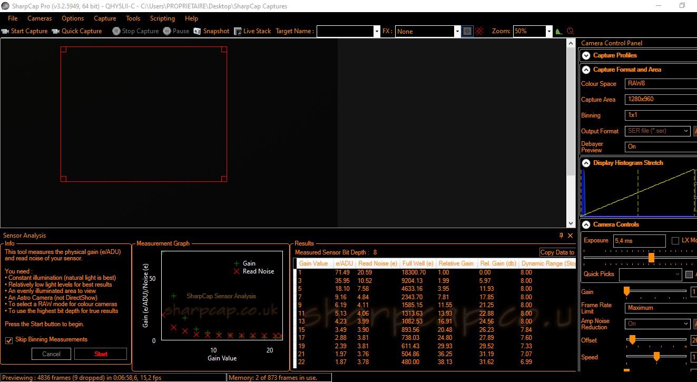Click the Offset slider handle
This screenshot has width=697, height=382.
tap(632, 340)
